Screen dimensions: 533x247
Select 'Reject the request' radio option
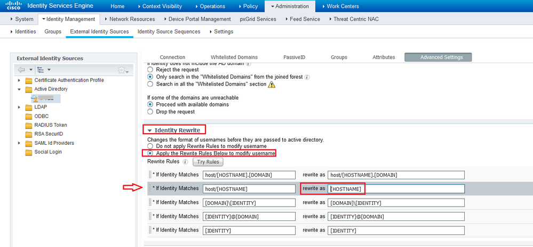coord(150,70)
